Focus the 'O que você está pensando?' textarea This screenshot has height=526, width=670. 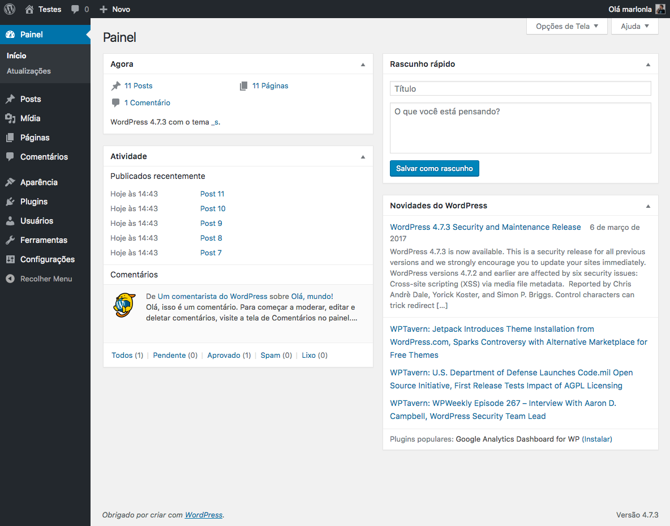point(520,128)
